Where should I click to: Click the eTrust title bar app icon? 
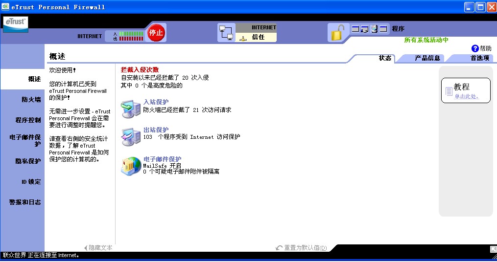(x=5, y=7)
